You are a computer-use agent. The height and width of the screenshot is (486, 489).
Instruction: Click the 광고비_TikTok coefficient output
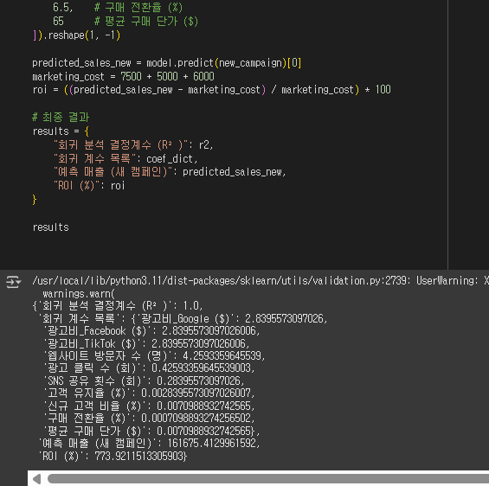tap(146, 343)
